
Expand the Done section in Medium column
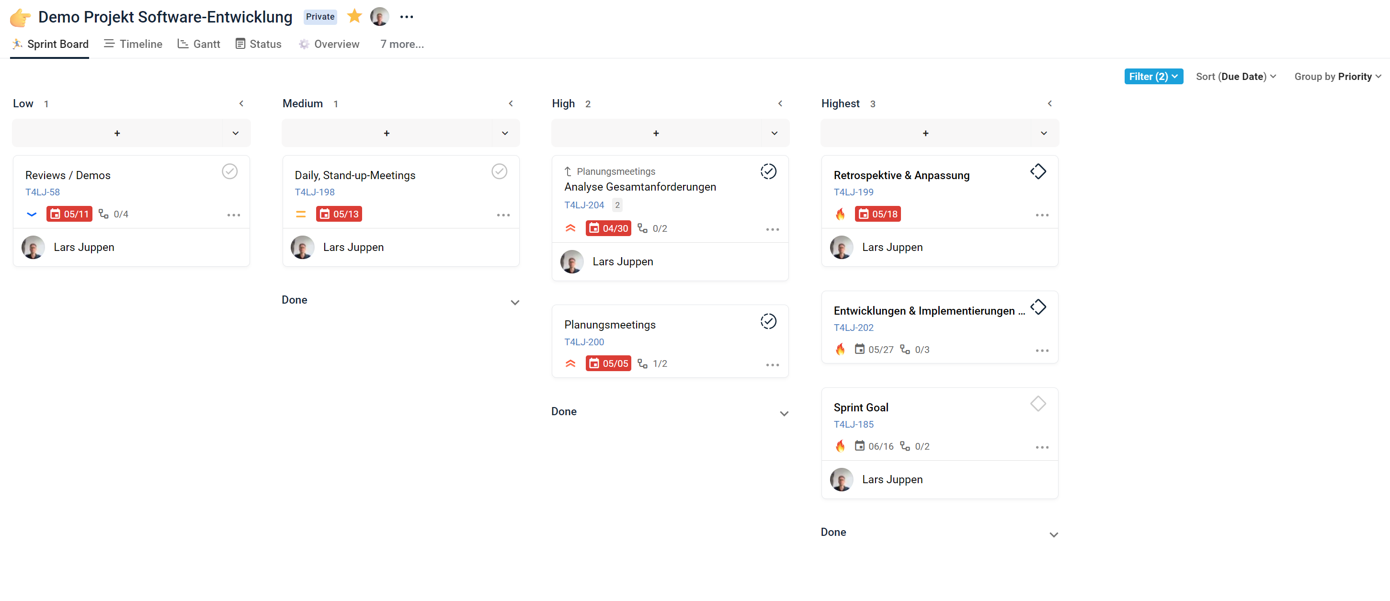click(514, 302)
